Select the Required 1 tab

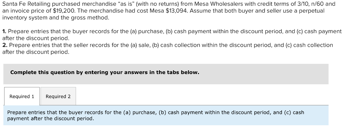click(x=22, y=96)
